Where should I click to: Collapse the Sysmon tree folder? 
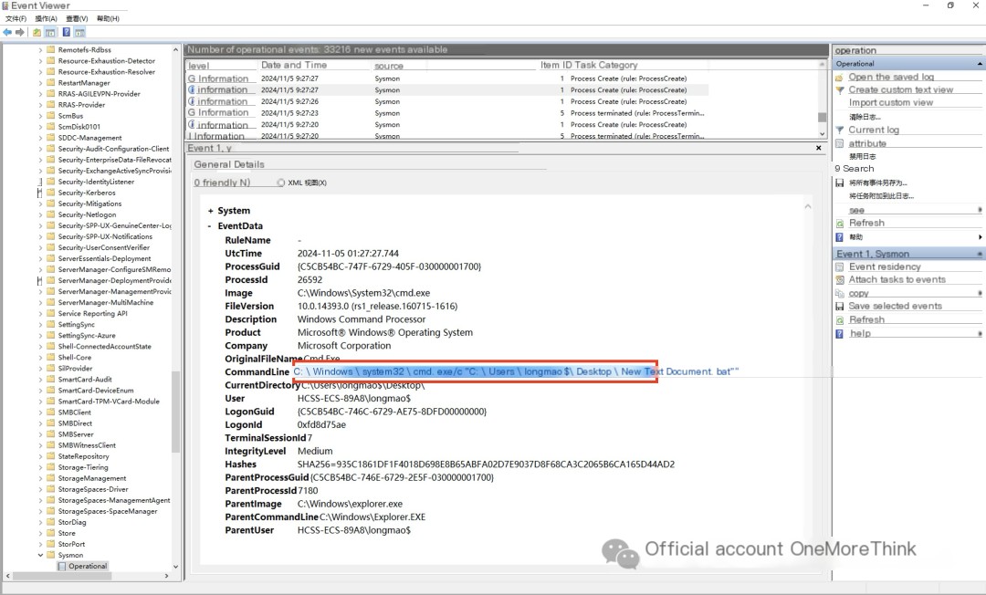(40, 555)
